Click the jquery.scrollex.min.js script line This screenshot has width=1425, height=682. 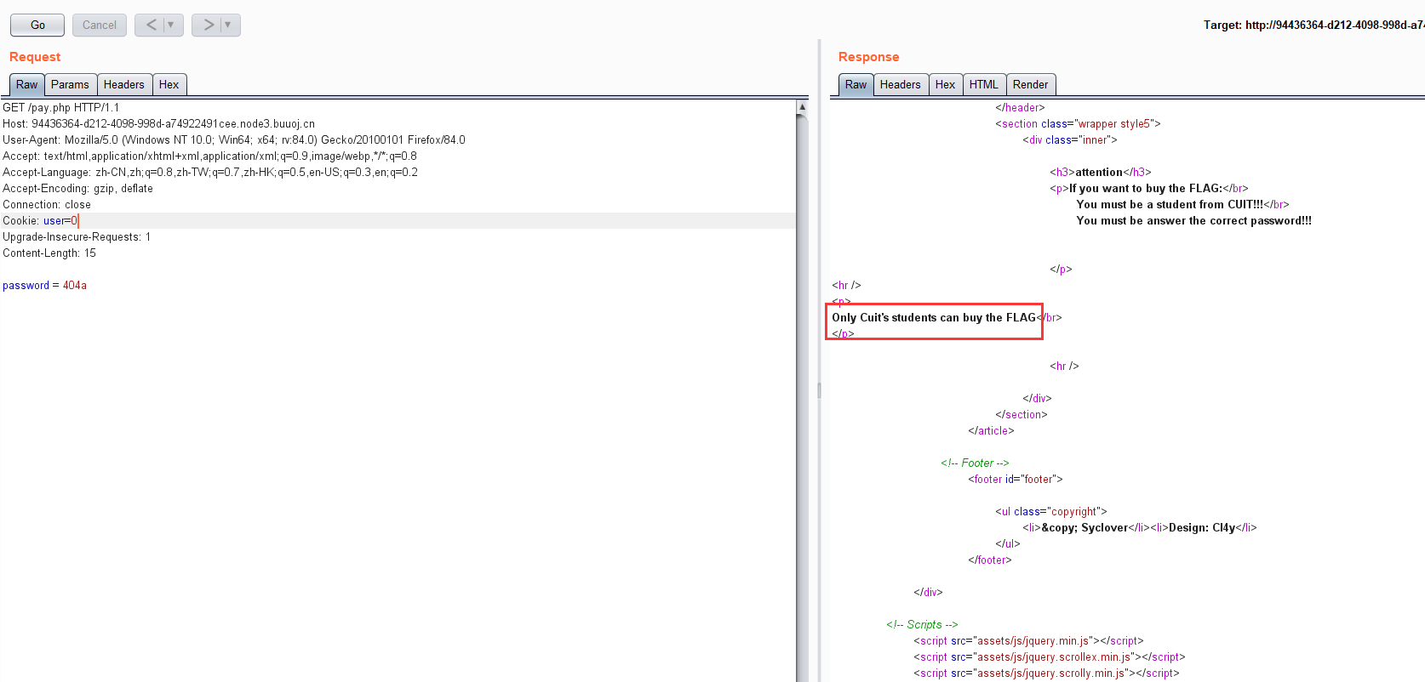(1050, 656)
